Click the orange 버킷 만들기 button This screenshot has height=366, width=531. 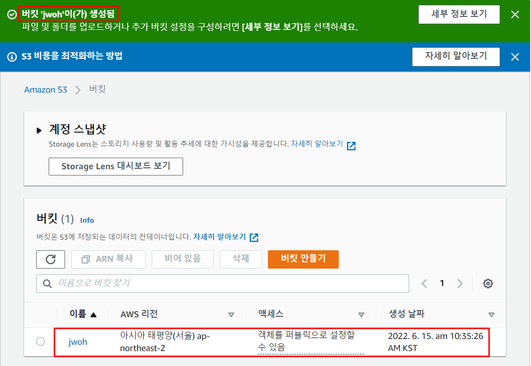(303, 259)
